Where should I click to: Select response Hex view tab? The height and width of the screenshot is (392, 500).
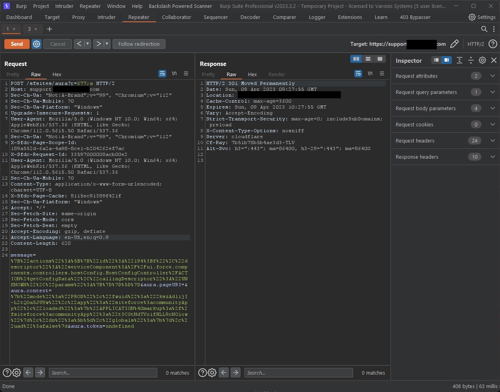252,74
